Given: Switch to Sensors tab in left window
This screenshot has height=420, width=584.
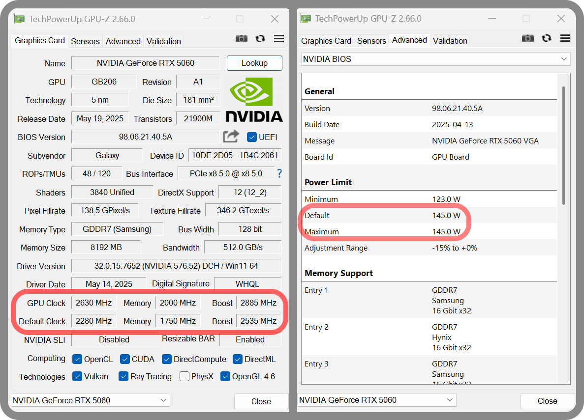Looking at the screenshot, I should 85,41.
